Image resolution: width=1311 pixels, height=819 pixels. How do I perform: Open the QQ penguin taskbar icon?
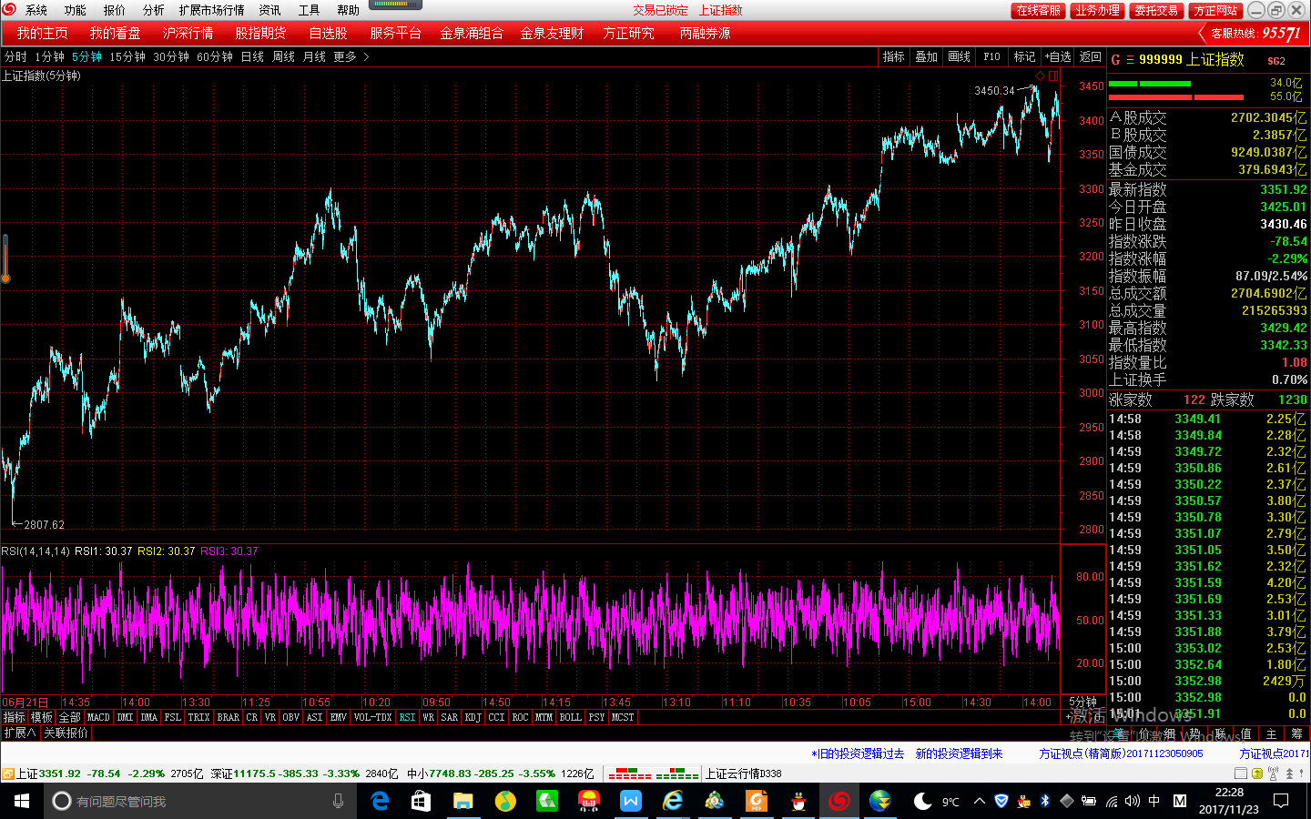click(798, 801)
